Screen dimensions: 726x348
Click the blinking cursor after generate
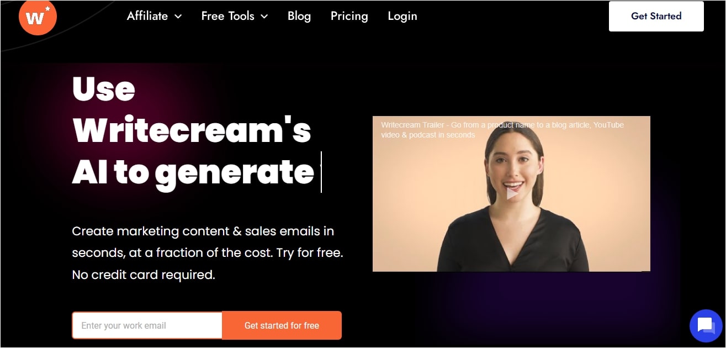tap(321, 172)
